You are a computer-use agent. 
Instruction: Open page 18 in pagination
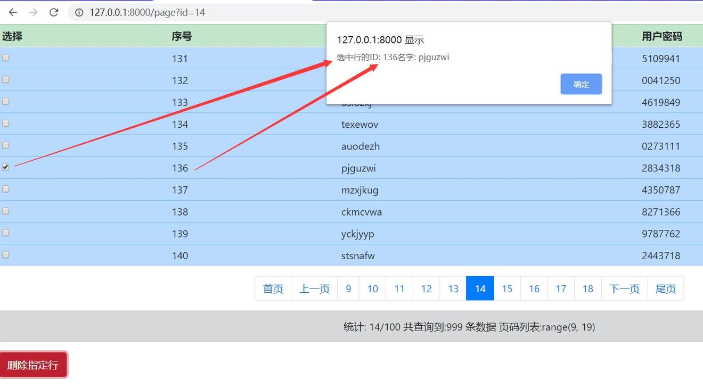pyautogui.click(x=587, y=289)
